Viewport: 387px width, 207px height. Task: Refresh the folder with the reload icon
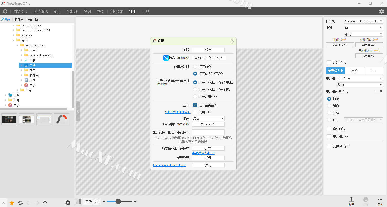coord(20,203)
